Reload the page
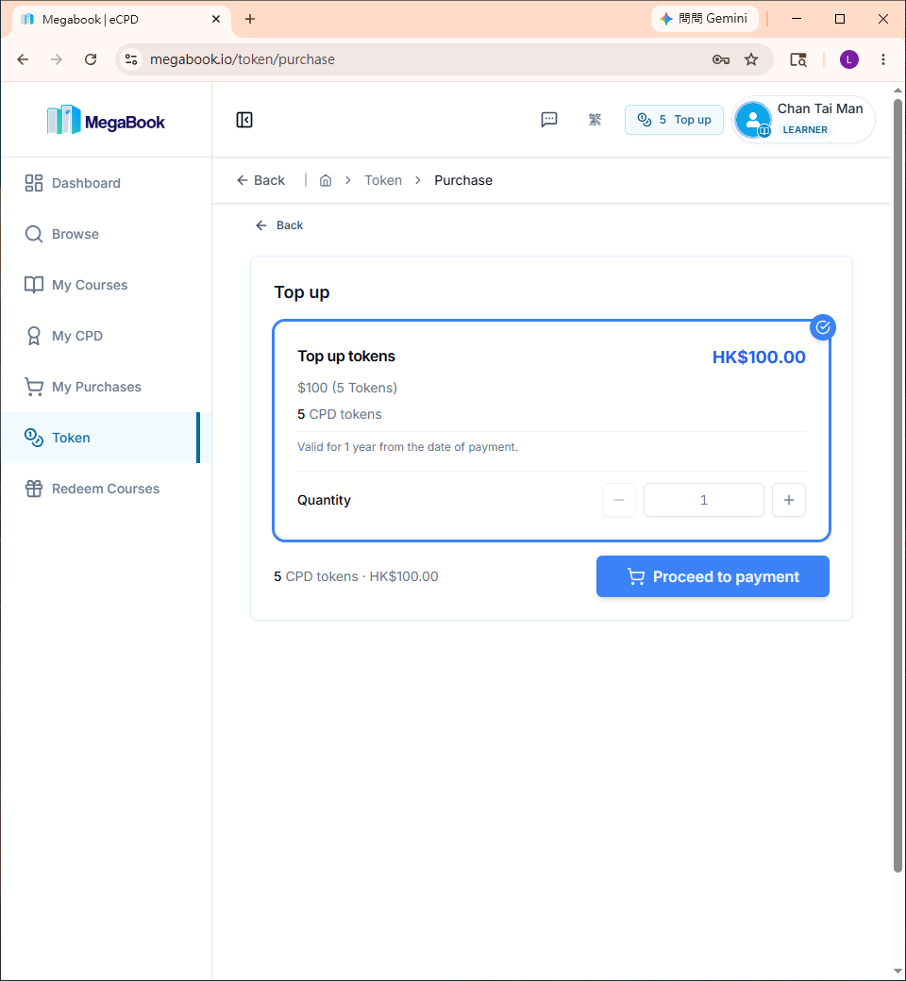The image size is (906, 981). click(x=91, y=59)
